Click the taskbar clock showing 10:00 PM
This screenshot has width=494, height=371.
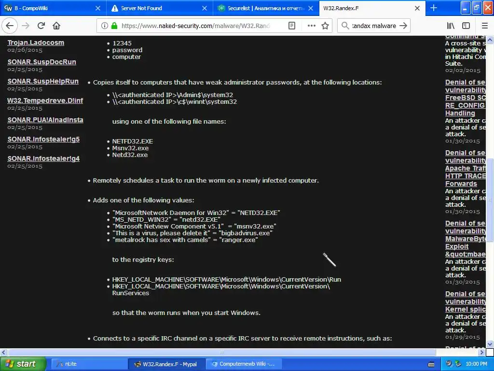[476, 364]
